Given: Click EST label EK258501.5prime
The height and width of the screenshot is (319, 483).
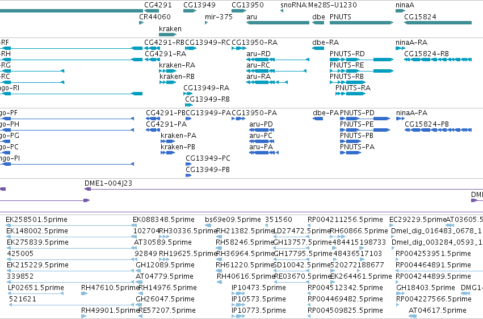Looking at the screenshot, I should (x=36, y=220).
